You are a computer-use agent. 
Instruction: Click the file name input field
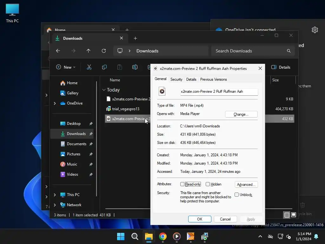click(219, 91)
